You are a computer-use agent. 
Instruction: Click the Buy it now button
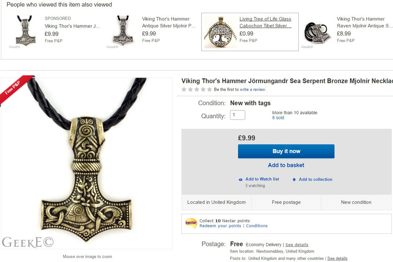click(286, 151)
